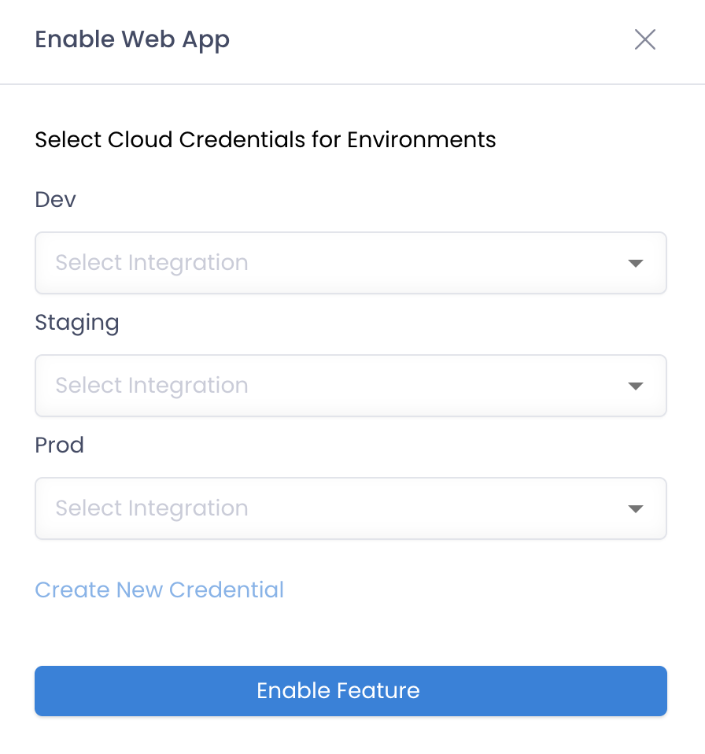The height and width of the screenshot is (754, 705).
Task: Click the Enable Feature button
Action: pyautogui.click(x=351, y=691)
